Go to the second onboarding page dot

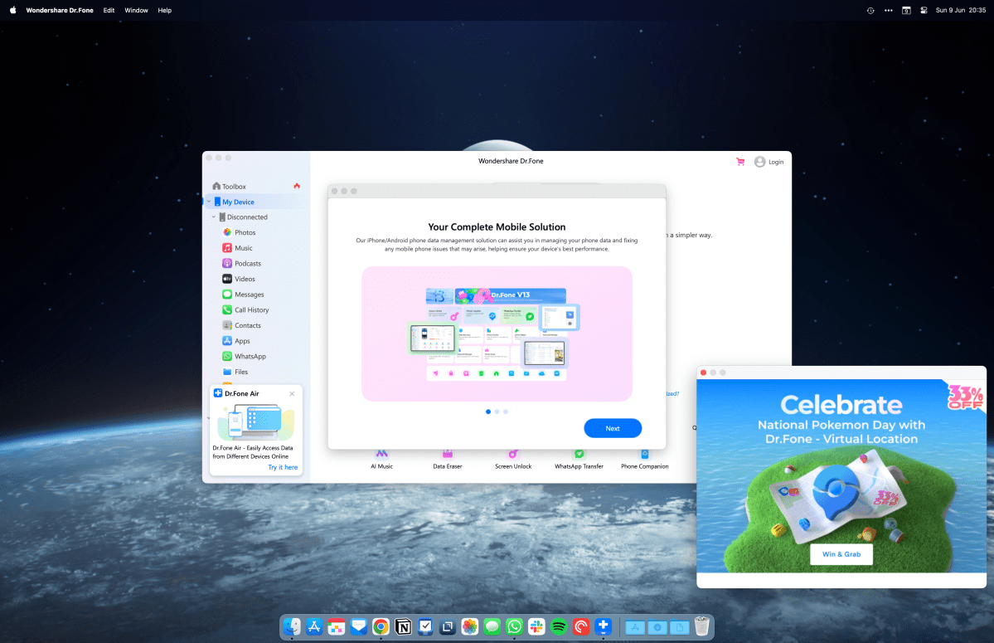click(497, 412)
